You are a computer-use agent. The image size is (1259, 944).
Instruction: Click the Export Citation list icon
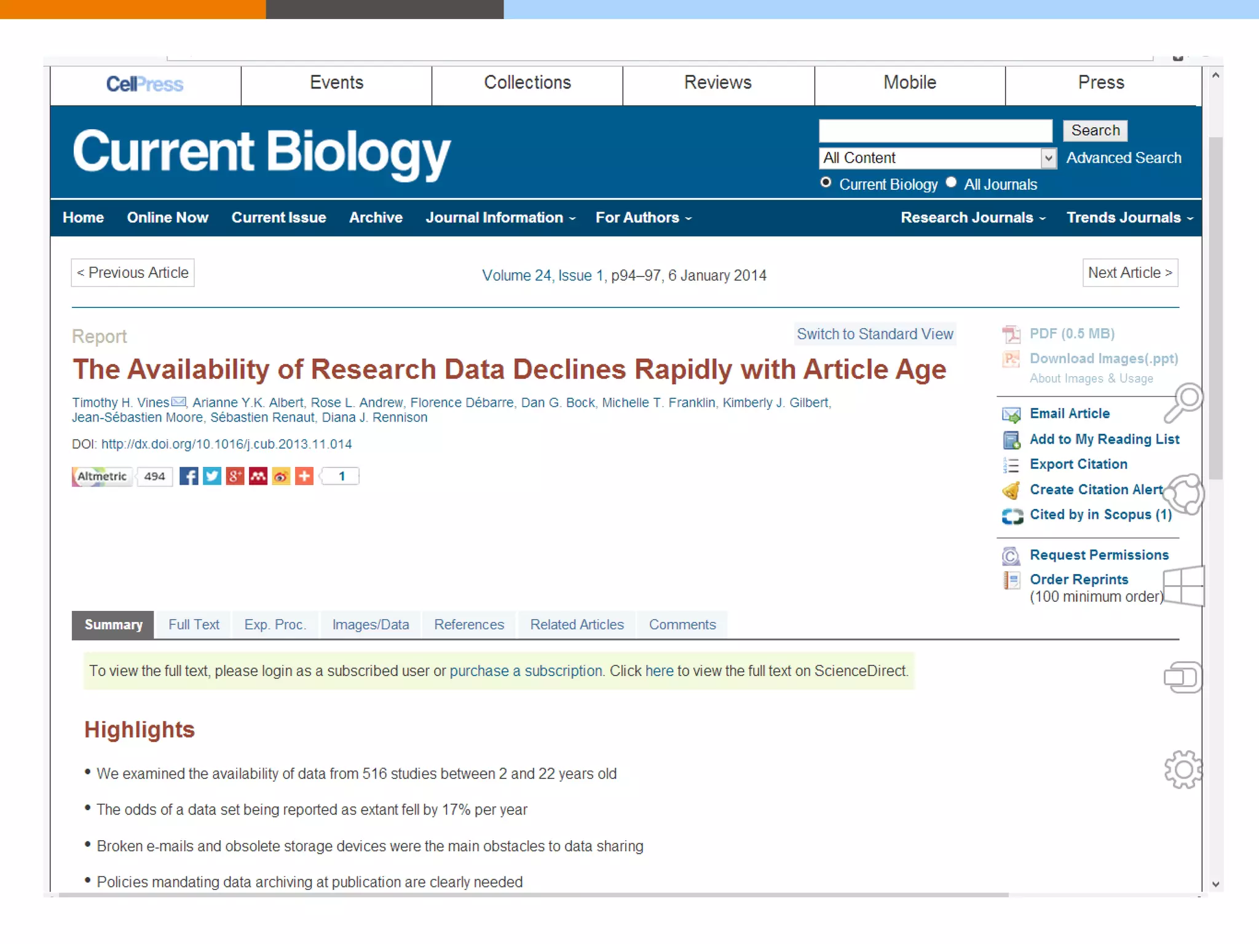(1011, 465)
